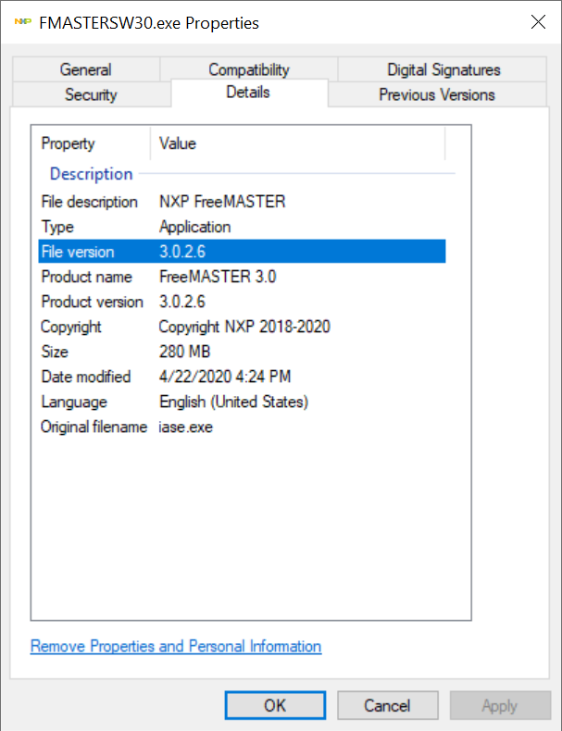Screen dimensions: 562x731
Task: Select the Language property row
Action: point(241,402)
